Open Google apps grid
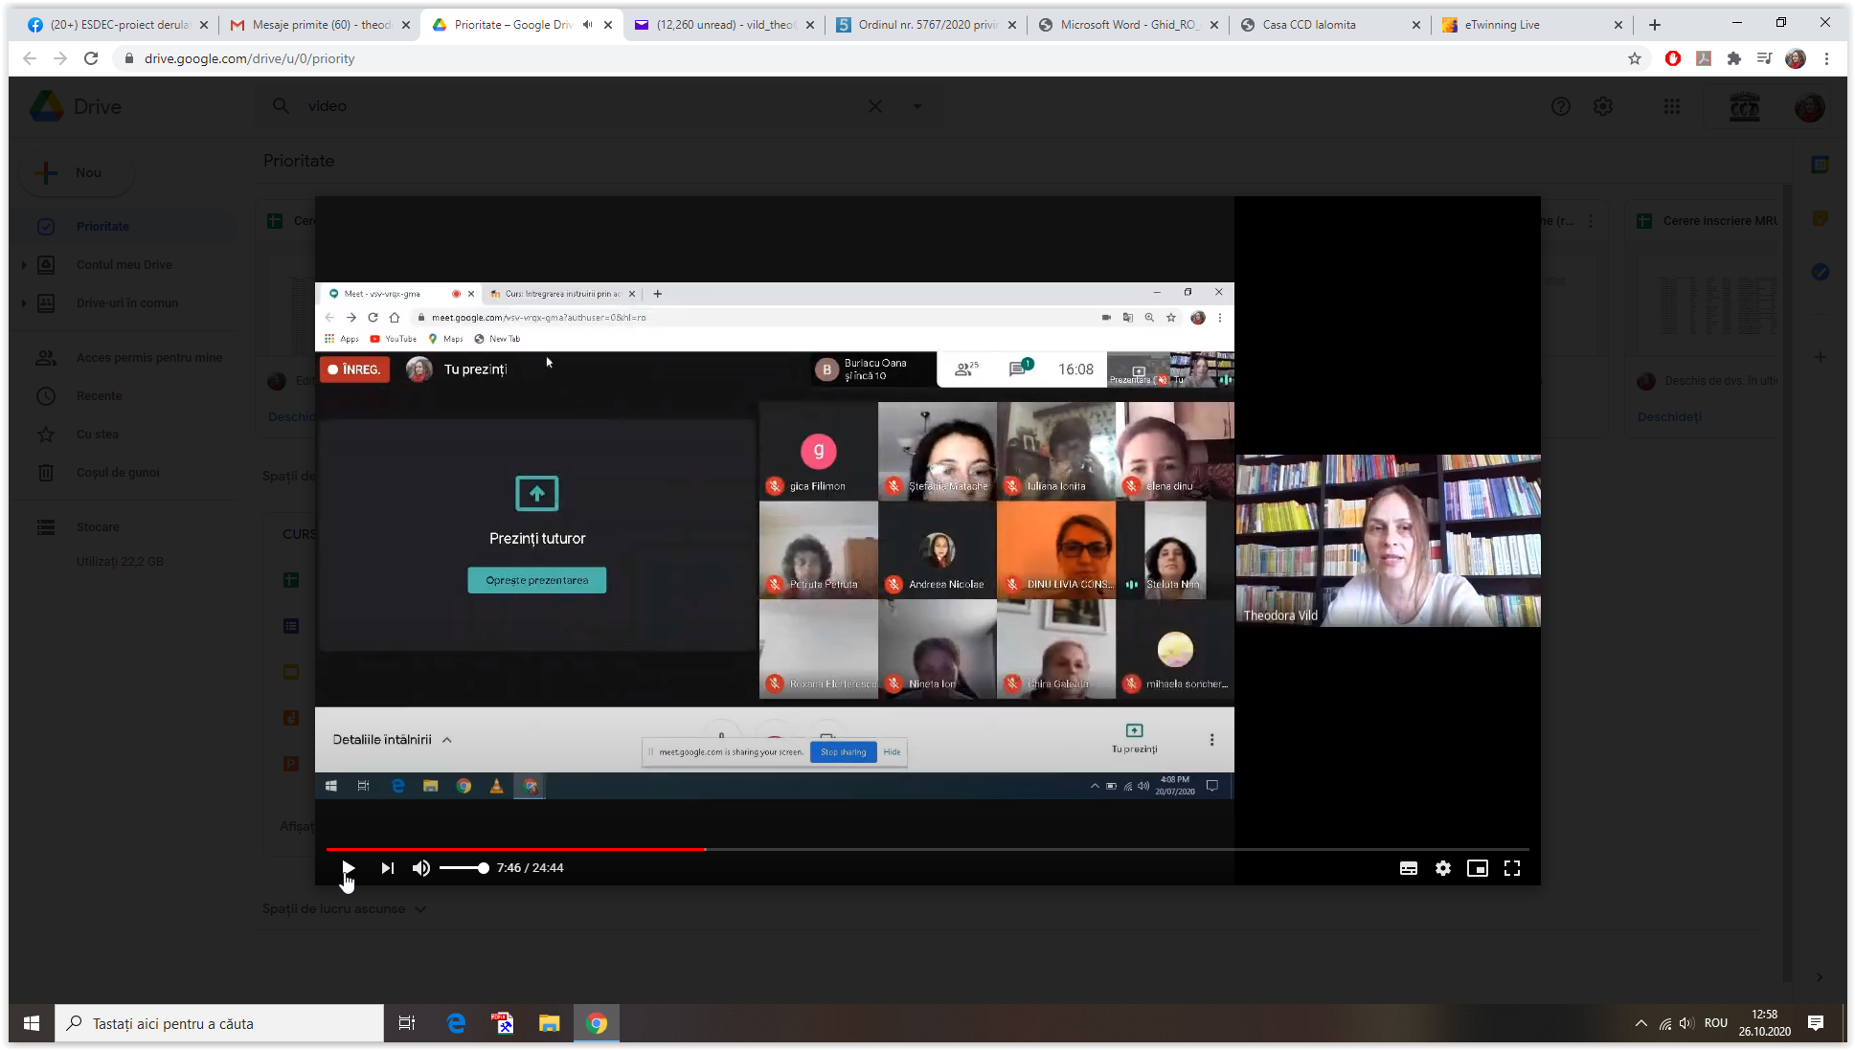 (x=1672, y=106)
